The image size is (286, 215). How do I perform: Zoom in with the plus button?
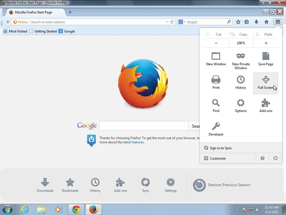pyautogui.click(x=266, y=43)
